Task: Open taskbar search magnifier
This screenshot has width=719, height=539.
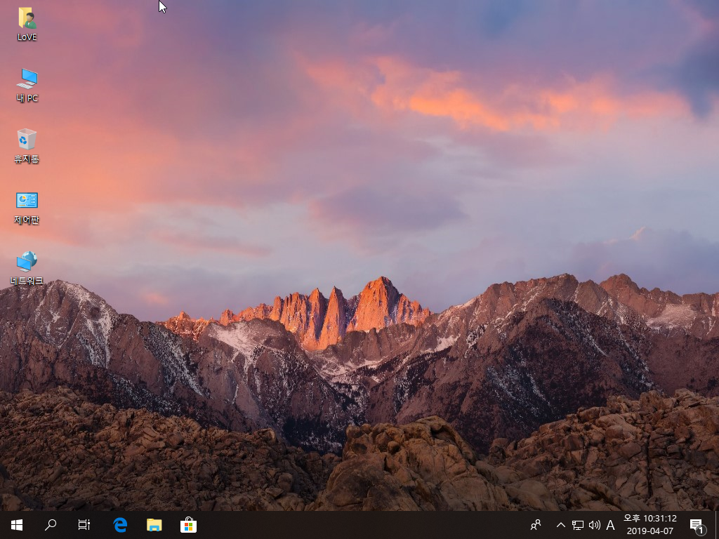Action: pyautogui.click(x=51, y=525)
